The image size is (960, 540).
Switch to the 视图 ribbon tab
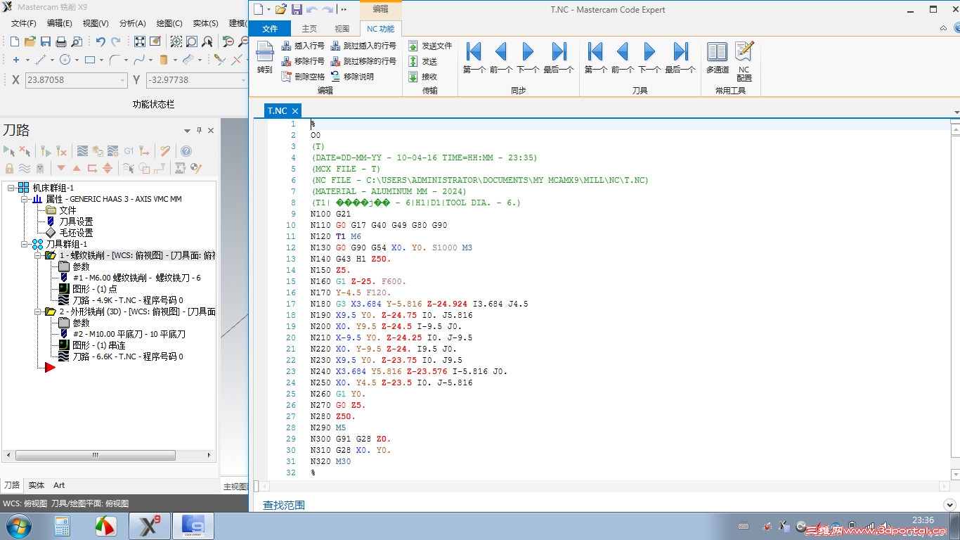click(342, 29)
